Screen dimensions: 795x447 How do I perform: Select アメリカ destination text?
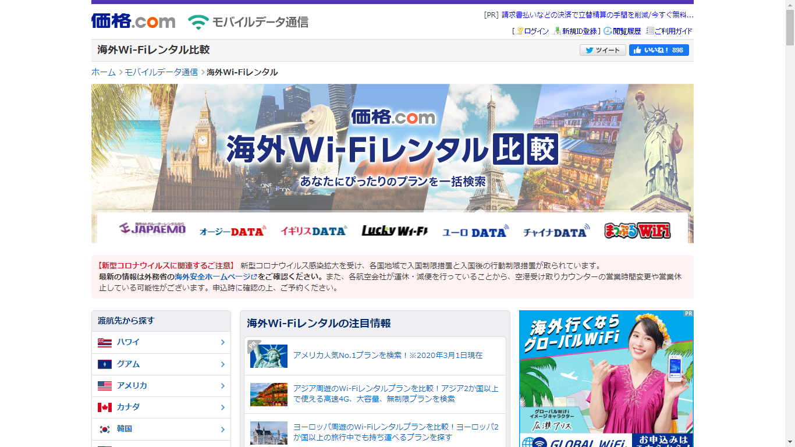click(132, 386)
